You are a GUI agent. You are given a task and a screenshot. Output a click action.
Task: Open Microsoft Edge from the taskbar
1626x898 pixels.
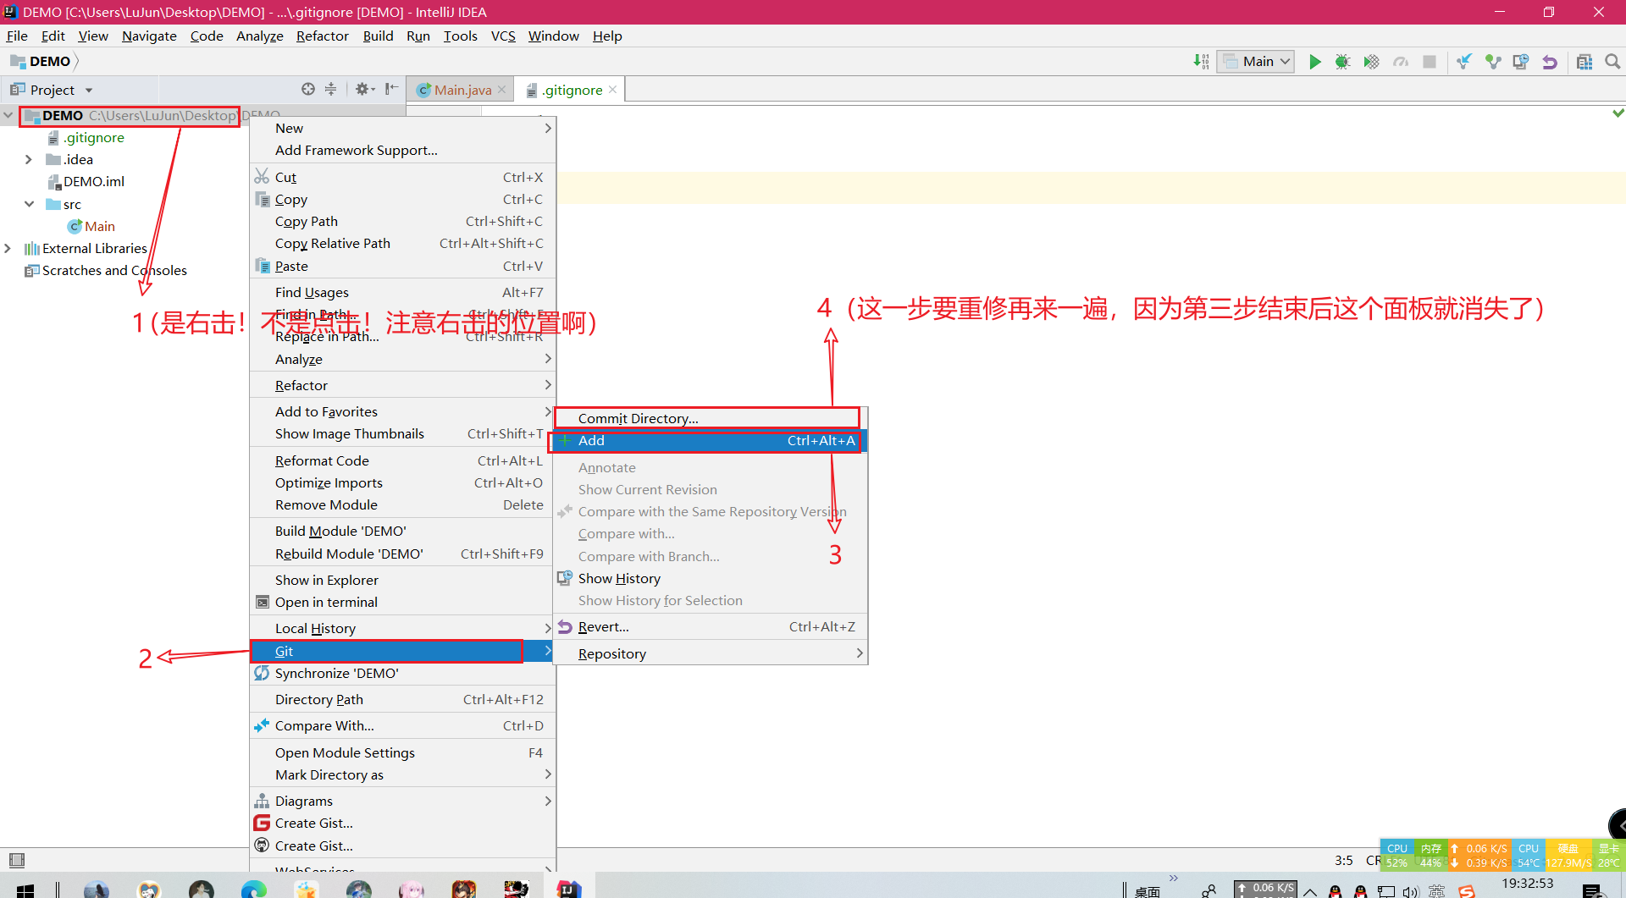click(x=253, y=889)
